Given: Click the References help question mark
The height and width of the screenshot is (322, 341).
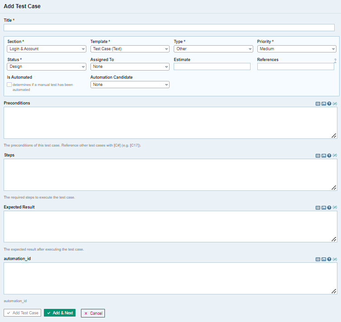Looking at the screenshot, I should coord(335,61).
